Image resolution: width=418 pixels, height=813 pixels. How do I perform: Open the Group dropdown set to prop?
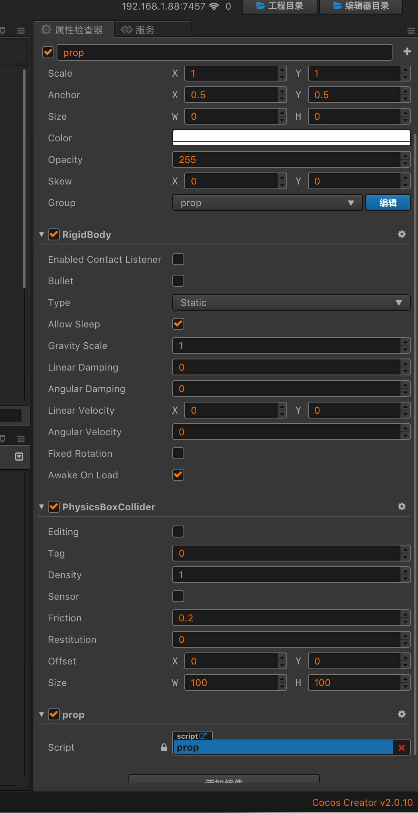(267, 203)
